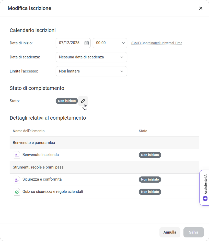Select the Benvenuto e panoramica section row
Viewport: 209px width, 241px height.
(34, 143)
